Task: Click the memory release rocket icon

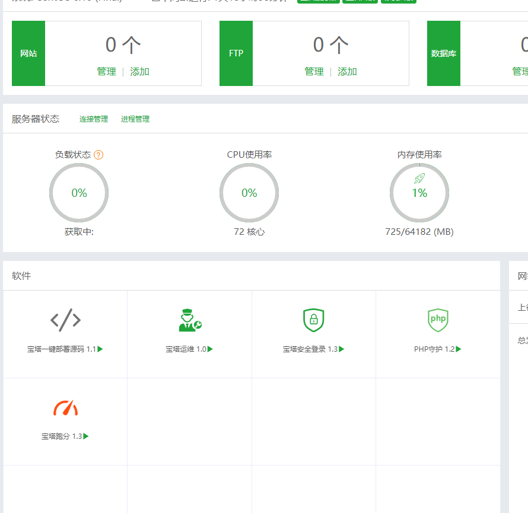Action: [x=419, y=179]
